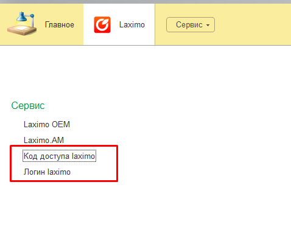The image size is (291, 252).
Task: Open Код доступа laximo item
Action: [x=59, y=156]
